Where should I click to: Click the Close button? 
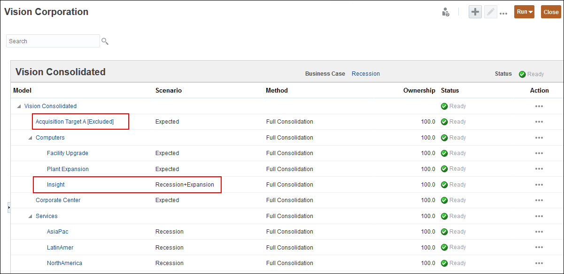551,12
